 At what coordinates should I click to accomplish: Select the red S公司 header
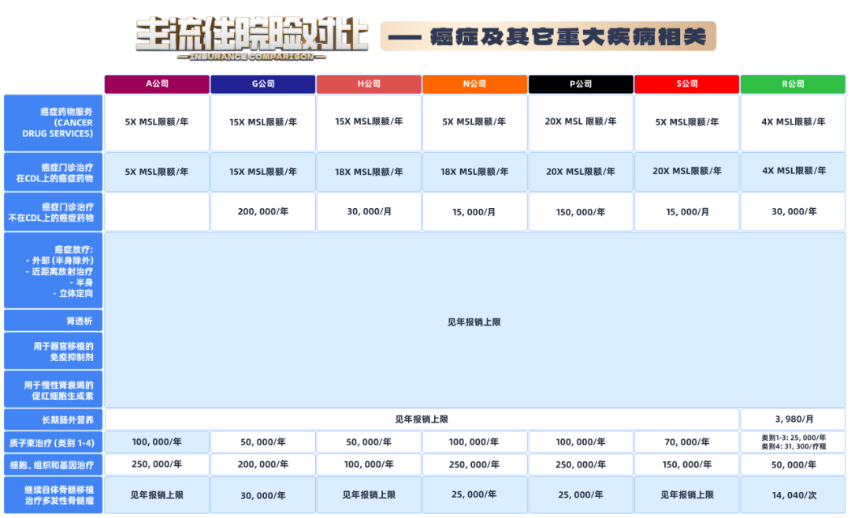pos(687,83)
